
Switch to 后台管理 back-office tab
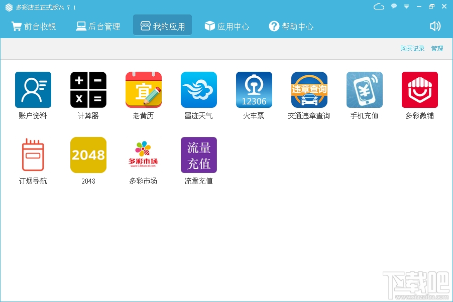pyautogui.click(x=98, y=26)
